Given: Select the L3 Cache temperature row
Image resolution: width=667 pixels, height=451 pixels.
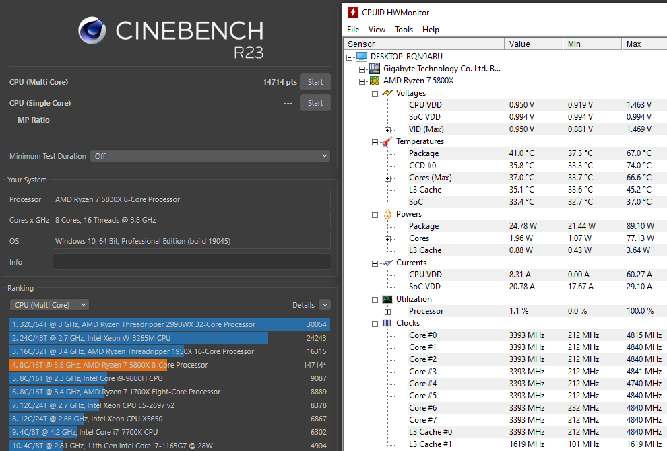Looking at the screenshot, I should coord(536,190).
